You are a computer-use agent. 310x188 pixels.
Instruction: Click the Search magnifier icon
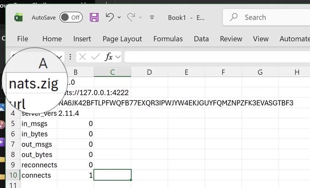[x=234, y=17]
